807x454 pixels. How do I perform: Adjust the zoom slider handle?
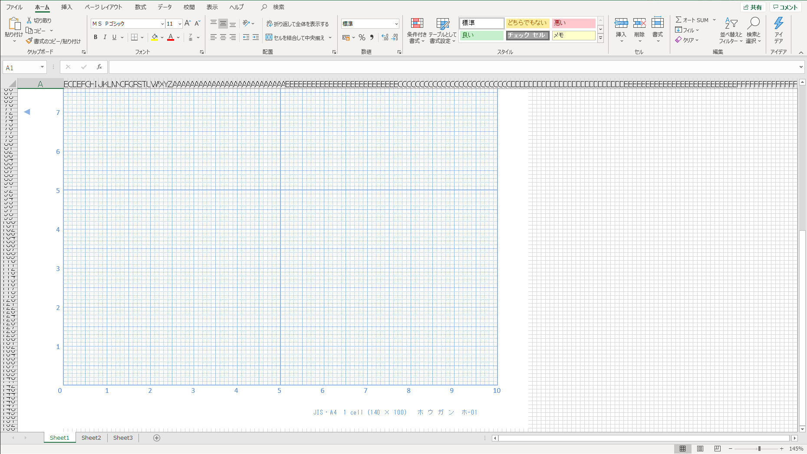click(759, 449)
